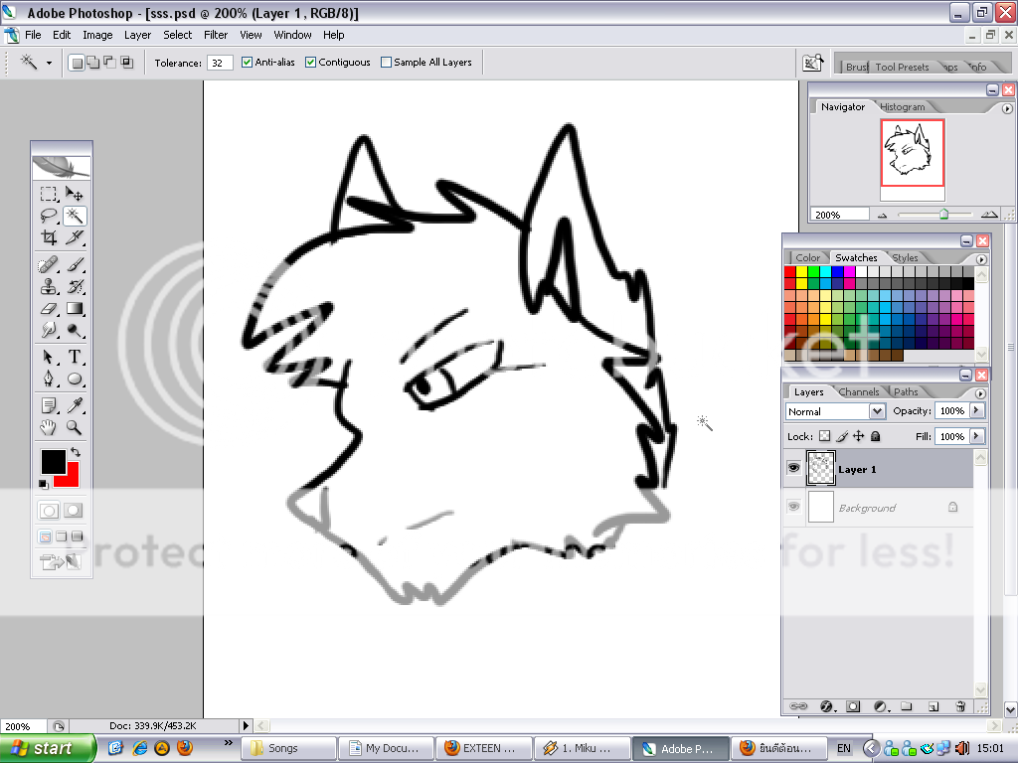
Task: Open the Navigator panel options menu
Action: [x=1007, y=108]
